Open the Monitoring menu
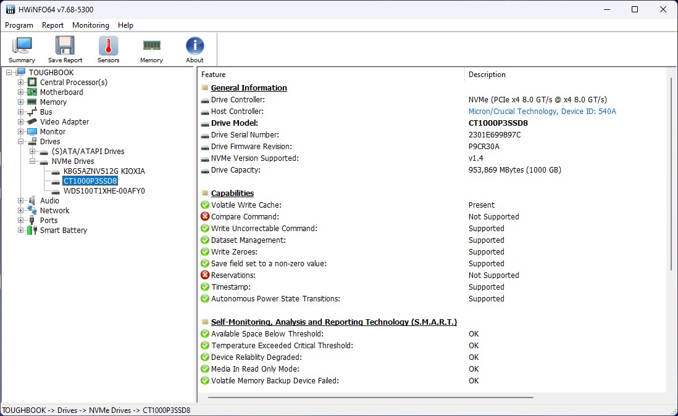The width and height of the screenshot is (678, 416). pos(90,25)
